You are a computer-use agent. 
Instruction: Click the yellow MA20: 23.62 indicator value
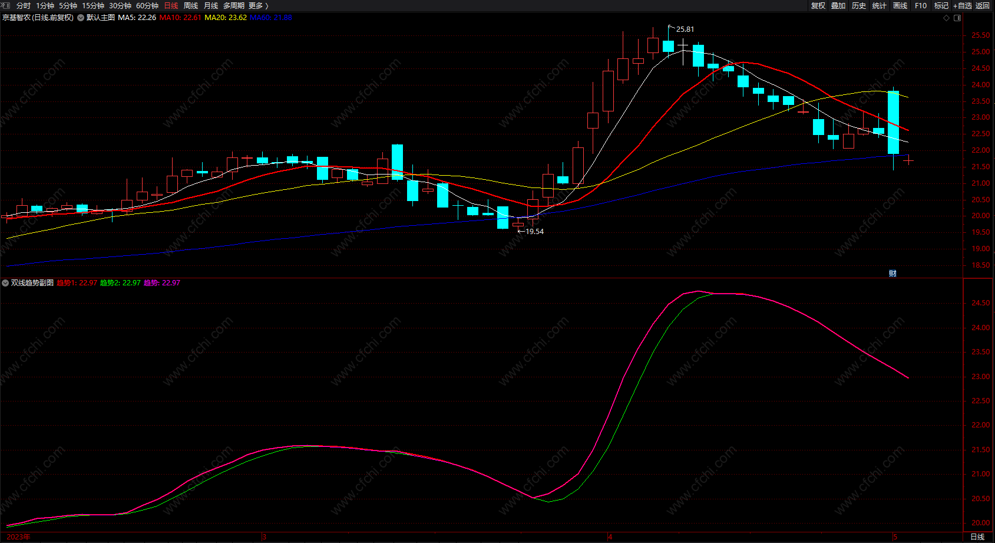pyautogui.click(x=226, y=18)
